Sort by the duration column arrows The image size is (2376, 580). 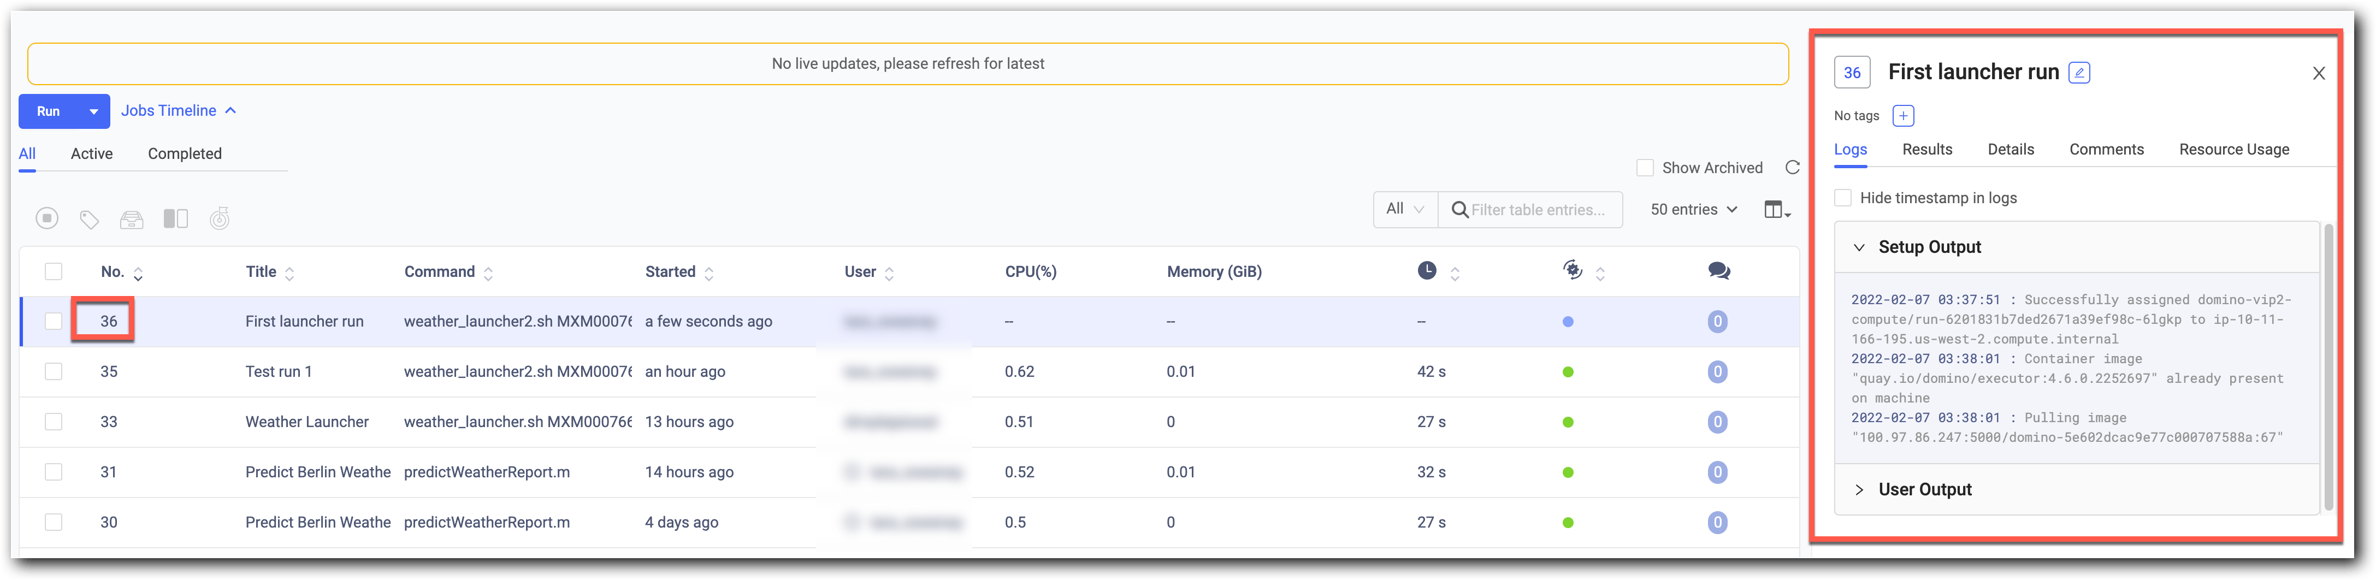click(1455, 274)
